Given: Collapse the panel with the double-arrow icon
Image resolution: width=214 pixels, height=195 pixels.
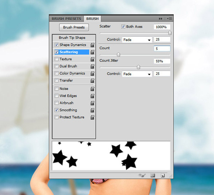Looking at the screenshot, I should pos(160,19).
